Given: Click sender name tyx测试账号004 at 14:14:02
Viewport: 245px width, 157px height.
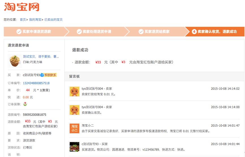Looking at the screenshot, I should pos(92,89).
